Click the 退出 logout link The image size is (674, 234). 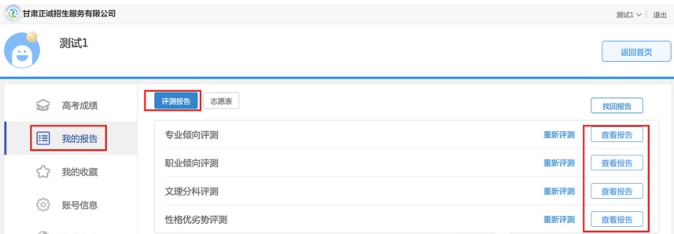[659, 15]
